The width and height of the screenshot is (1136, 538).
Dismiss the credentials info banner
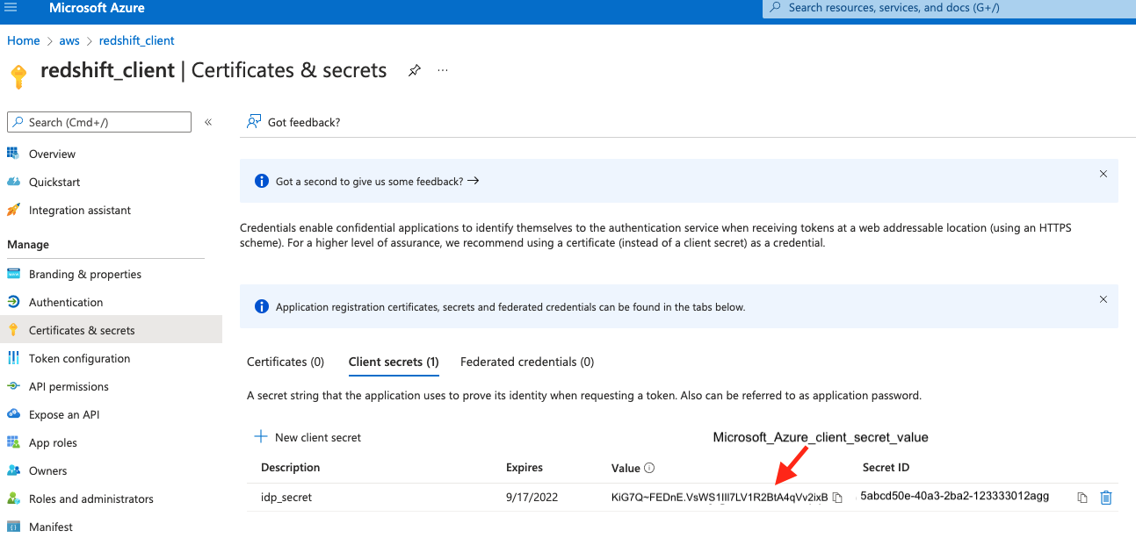(1103, 299)
